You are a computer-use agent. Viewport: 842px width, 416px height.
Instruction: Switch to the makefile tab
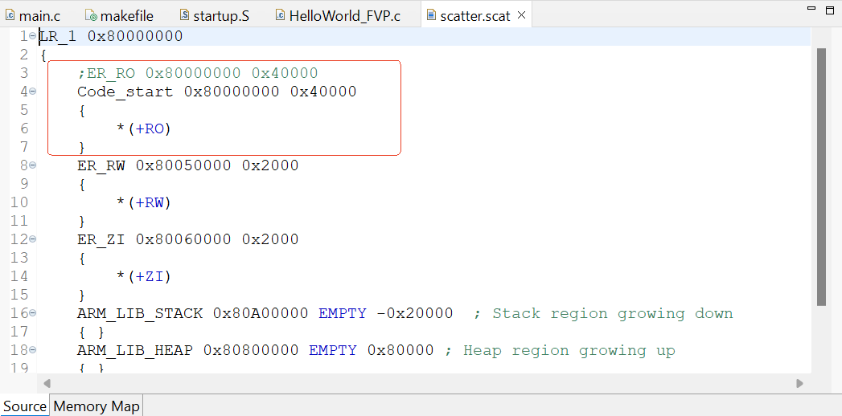click(126, 15)
